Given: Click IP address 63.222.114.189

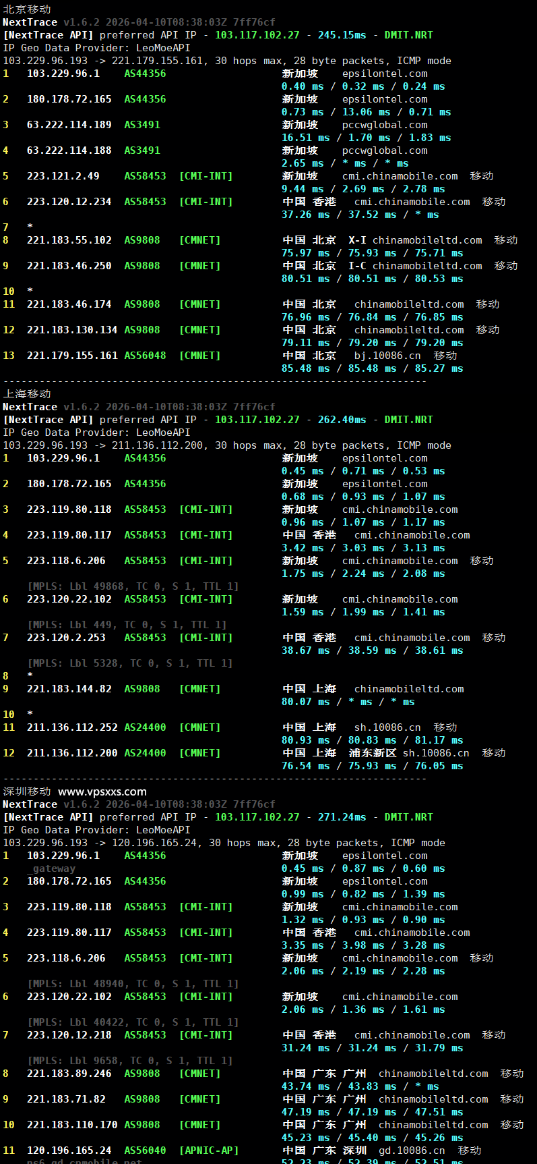Looking at the screenshot, I should pyautogui.click(x=69, y=125).
